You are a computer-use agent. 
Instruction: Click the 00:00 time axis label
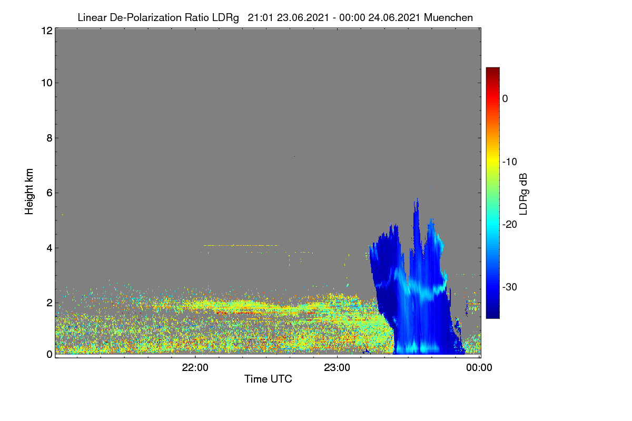click(x=479, y=368)
